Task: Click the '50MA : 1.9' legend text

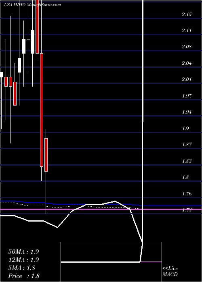Action: [x=23, y=252]
